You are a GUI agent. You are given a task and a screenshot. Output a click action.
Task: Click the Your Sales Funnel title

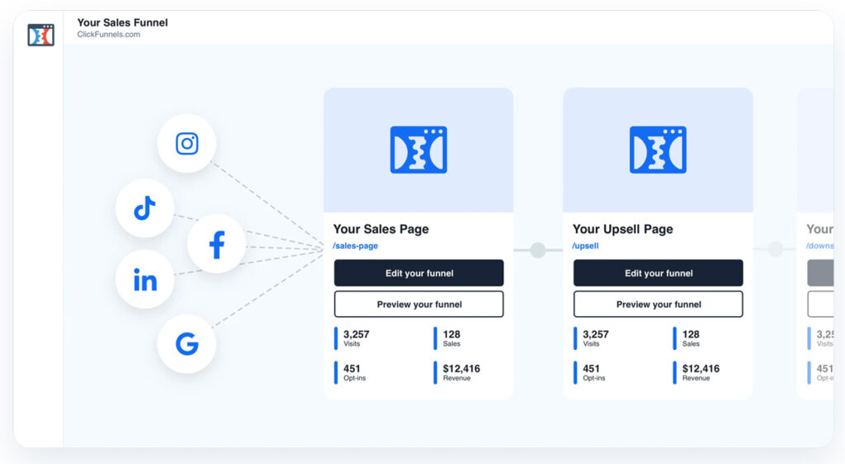point(122,22)
